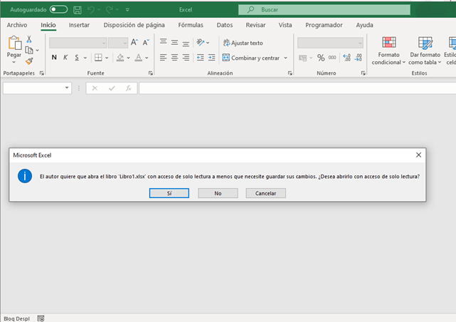Screen dimensions: 456x322
Task: Click the Redo arrow icon
Action: [110, 10]
